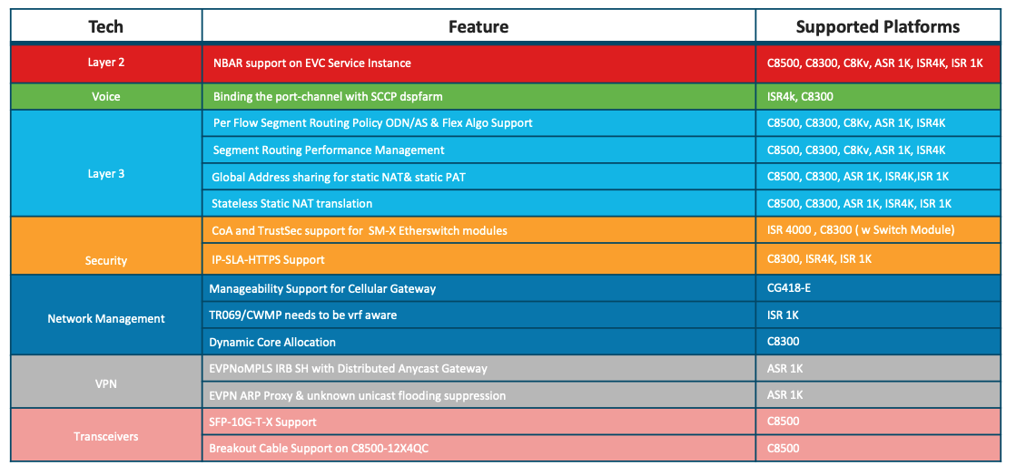Screen dimensions: 1016x475
Task: Click the gray VPN category cell
Action: pyautogui.click(x=106, y=382)
